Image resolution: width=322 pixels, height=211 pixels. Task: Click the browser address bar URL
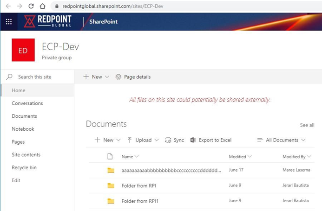coord(113,6)
